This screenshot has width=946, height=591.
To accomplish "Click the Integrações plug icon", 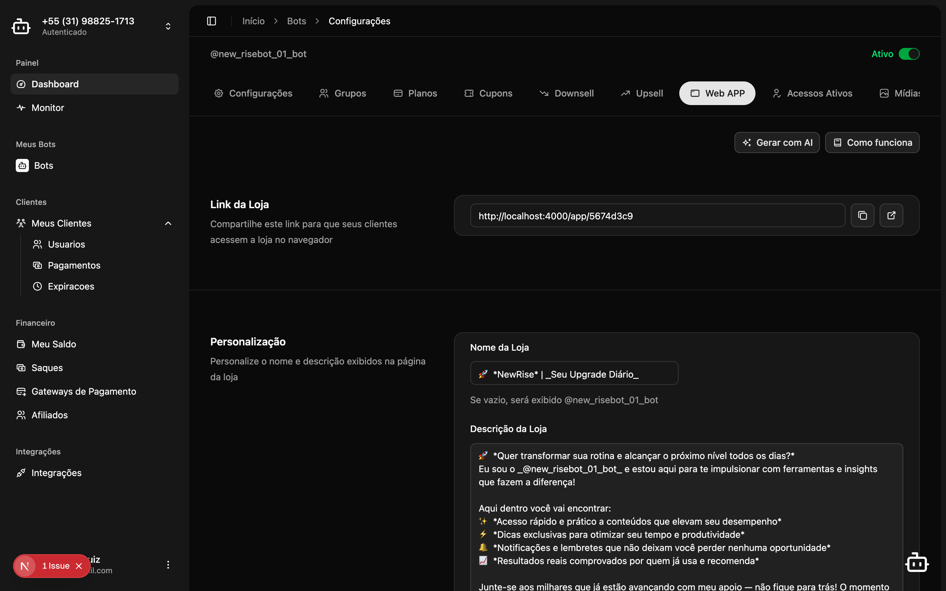I will (21, 473).
